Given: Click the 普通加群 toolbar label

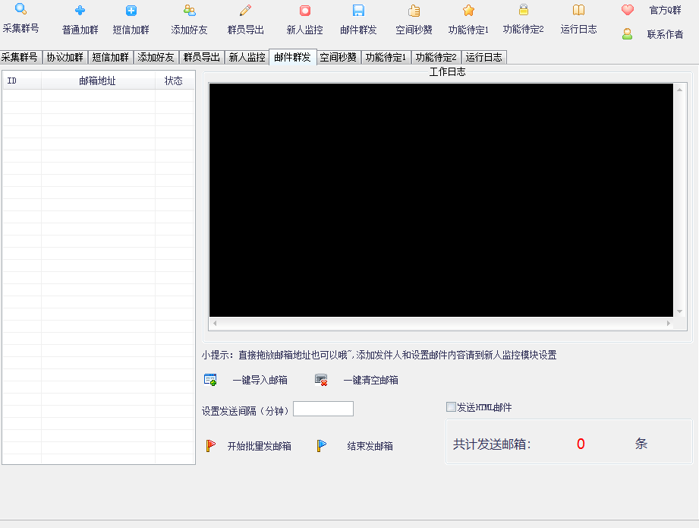Looking at the screenshot, I should [80, 30].
